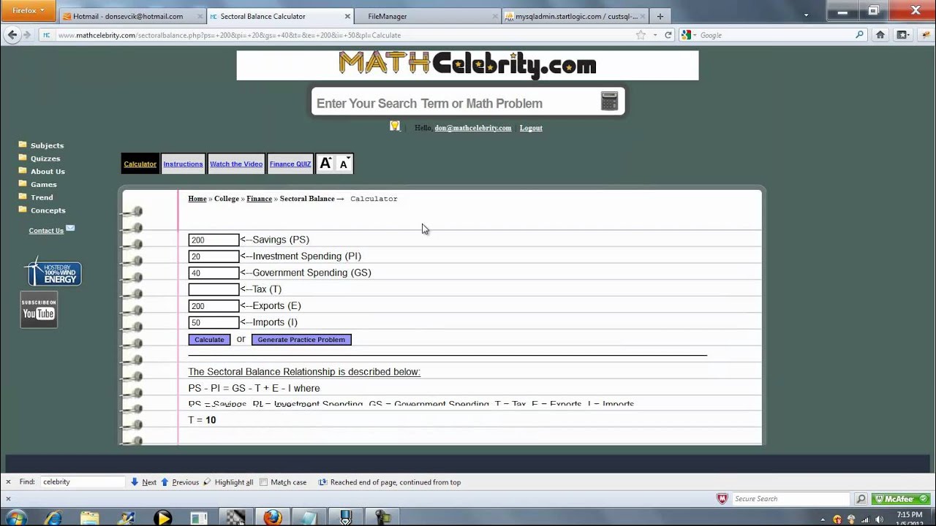936x526 pixels.
Task: Find Next match arrow
Action: pyautogui.click(x=143, y=482)
